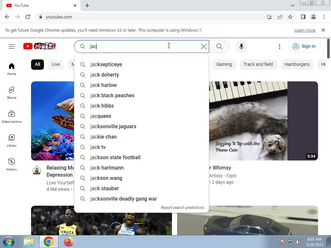Screen dimensions: 331x248
Task: Go to Home in the sidebar
Action: pyautogui.click(x=12, y=69)
